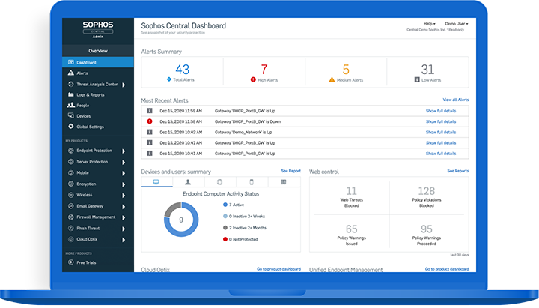Open the Alerts sidebar item
Image resolution: width=539 pixels, height=308 pixels.
(82, 73)
